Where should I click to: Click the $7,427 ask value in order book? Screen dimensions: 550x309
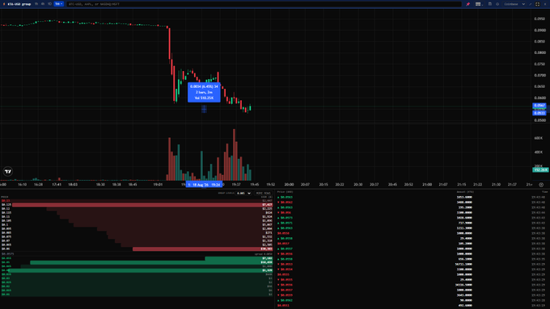(267, 205)
